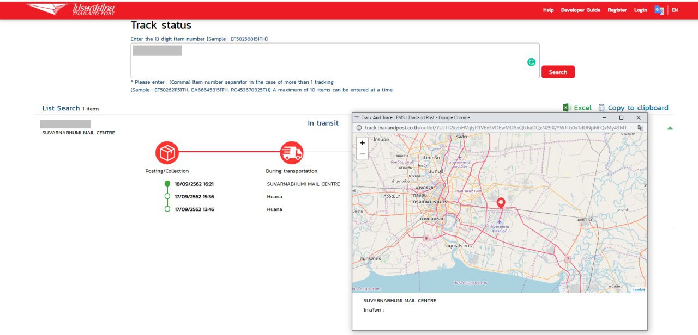
Task: Click the Google Translate icon in header
Action: [x=659, y=10]
